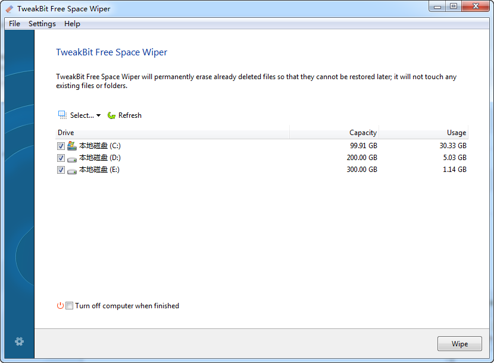This screenshot has width=494, height=363.
Task: Select the 本地磁盘 (D:) row label
Action: 99,158
